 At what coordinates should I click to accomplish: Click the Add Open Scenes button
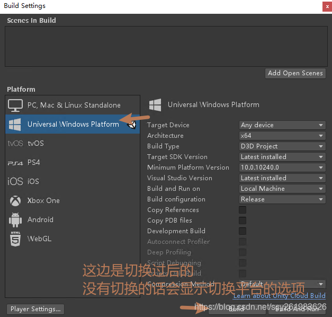pyautogui.click(x=295, y=73)
